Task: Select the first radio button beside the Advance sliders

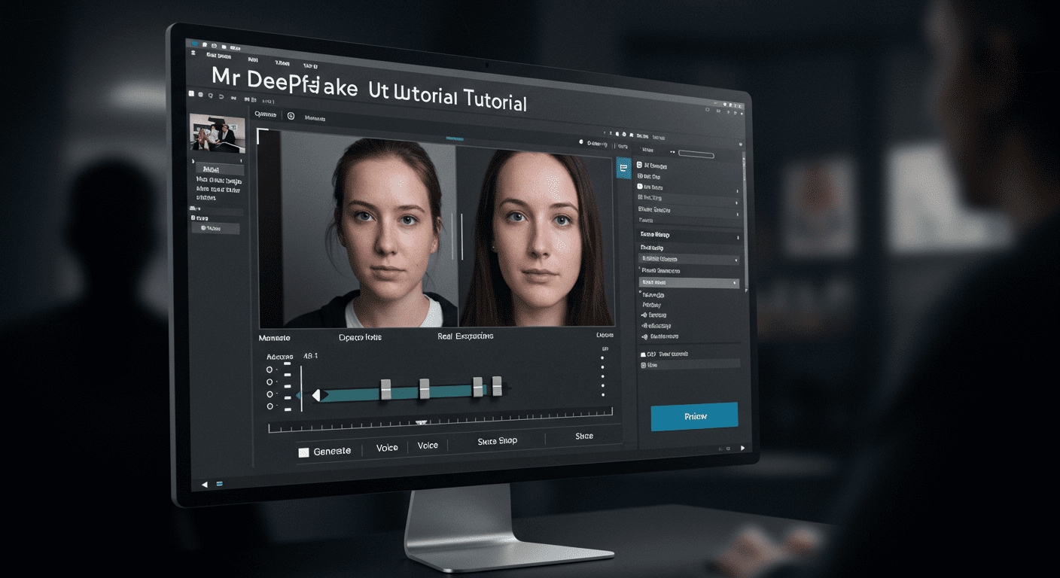Action: [268, 370]
